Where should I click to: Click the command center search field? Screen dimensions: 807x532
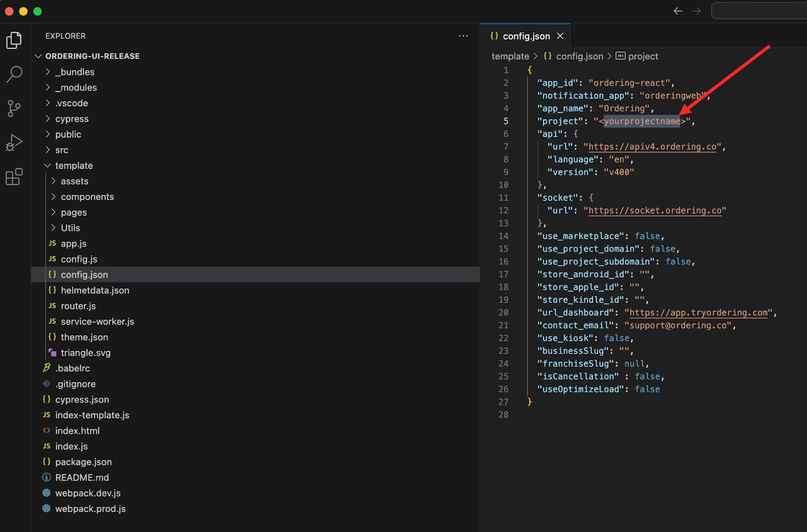(x=759, y=11)
